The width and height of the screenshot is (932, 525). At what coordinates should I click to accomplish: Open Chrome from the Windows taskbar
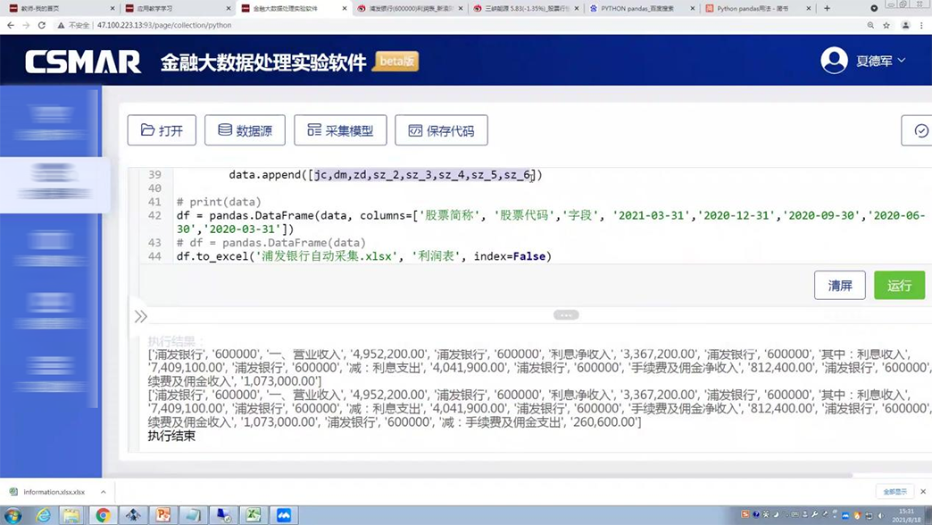[103, 515]
